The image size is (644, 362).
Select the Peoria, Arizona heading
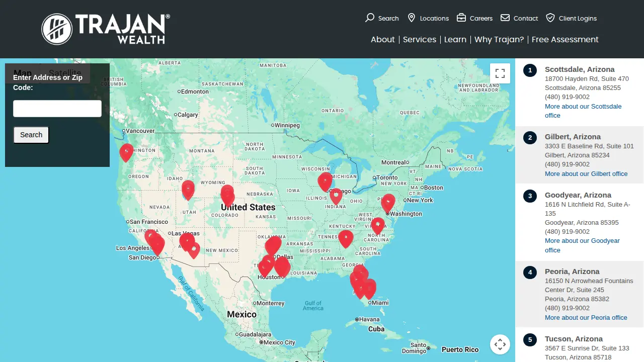pos(572,271)
